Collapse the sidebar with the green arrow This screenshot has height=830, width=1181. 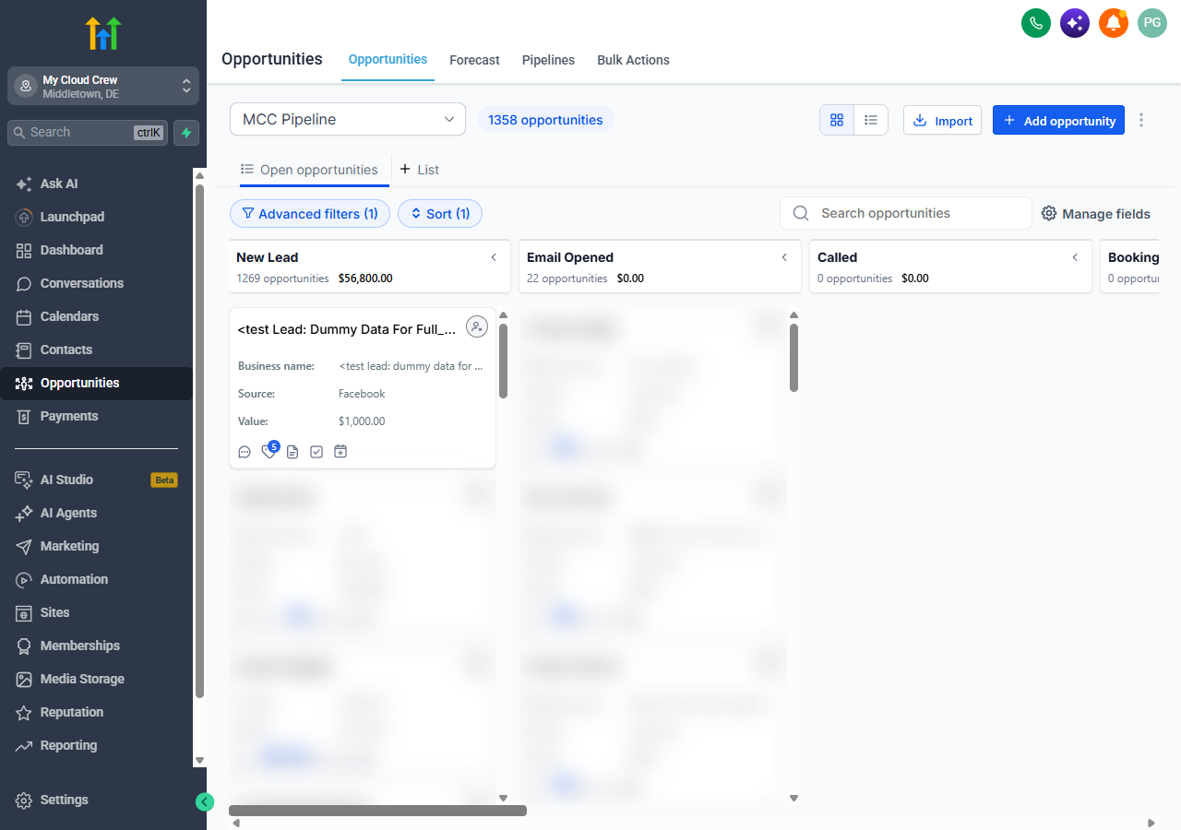205,802
